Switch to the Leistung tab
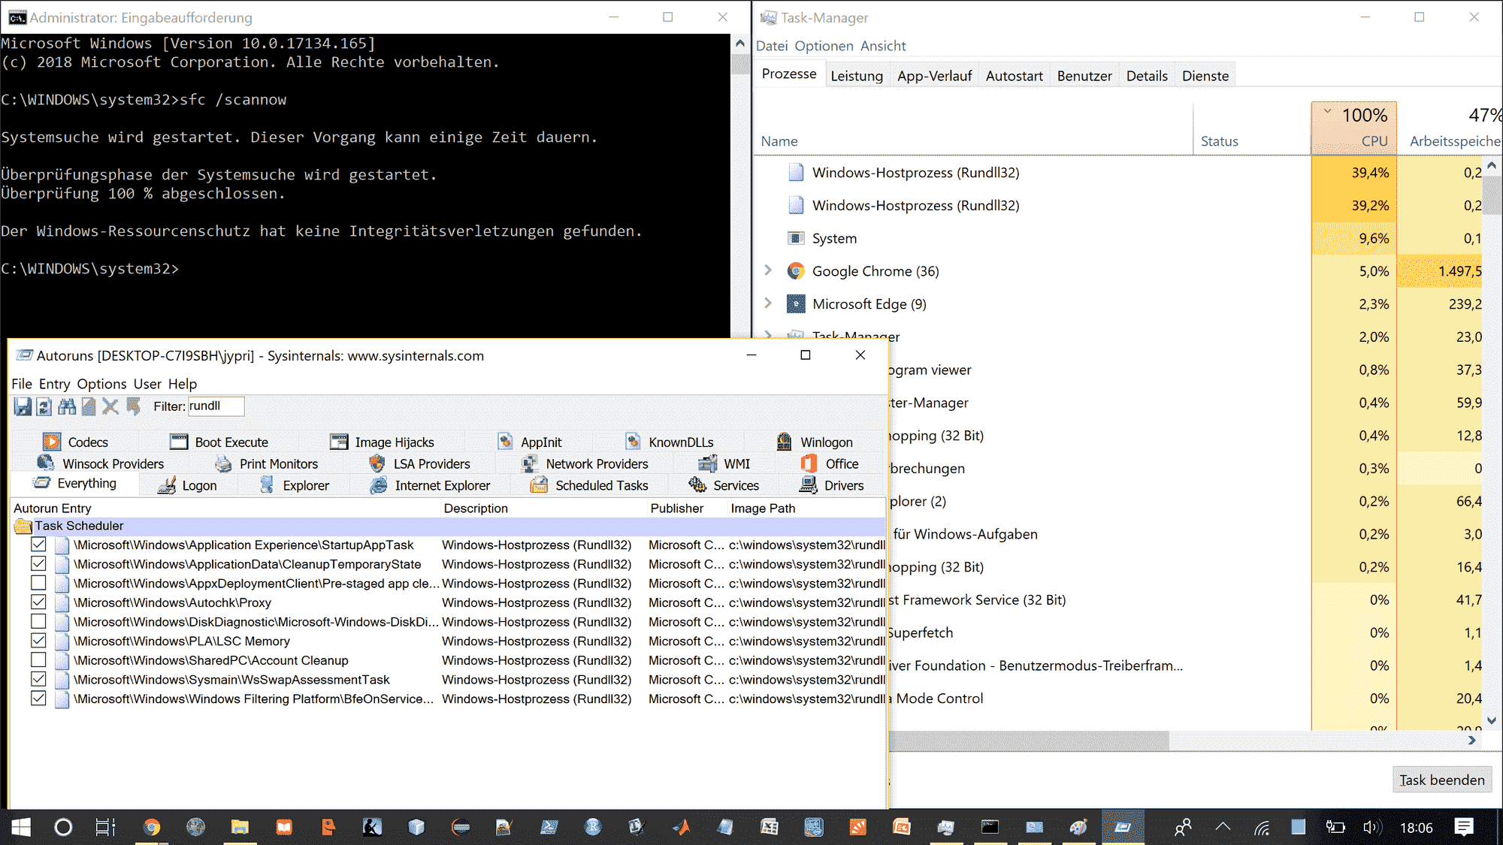Image resolution: width=1503 pixels, height=845 pixels. pos(857,75)
